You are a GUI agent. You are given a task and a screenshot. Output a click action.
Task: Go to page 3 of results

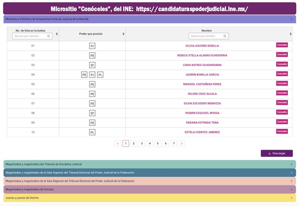click(x=141, y=144)
